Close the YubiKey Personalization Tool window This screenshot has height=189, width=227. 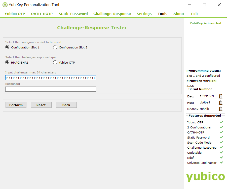tap(219, 5)
